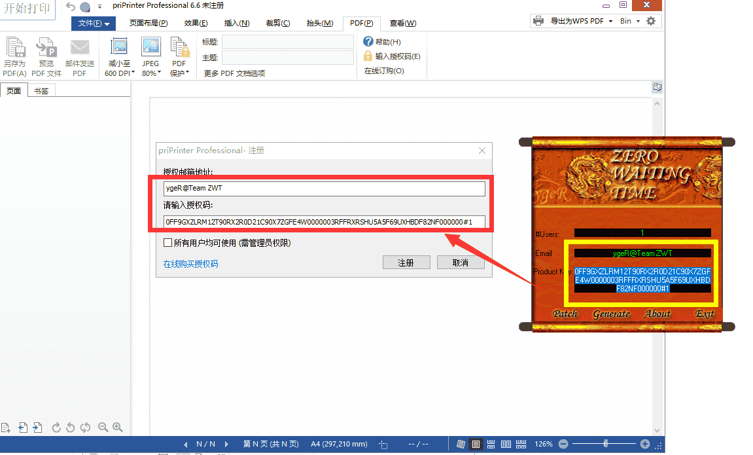Open the 插入(N) tab

[x=237, y=23]
